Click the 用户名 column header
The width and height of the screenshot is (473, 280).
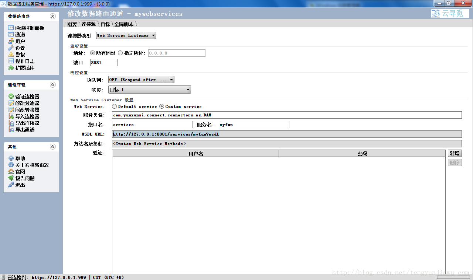[x=195, y=153]
